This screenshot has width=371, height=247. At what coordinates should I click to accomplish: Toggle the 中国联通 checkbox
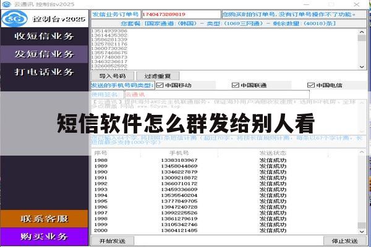[x=235, y=85]
